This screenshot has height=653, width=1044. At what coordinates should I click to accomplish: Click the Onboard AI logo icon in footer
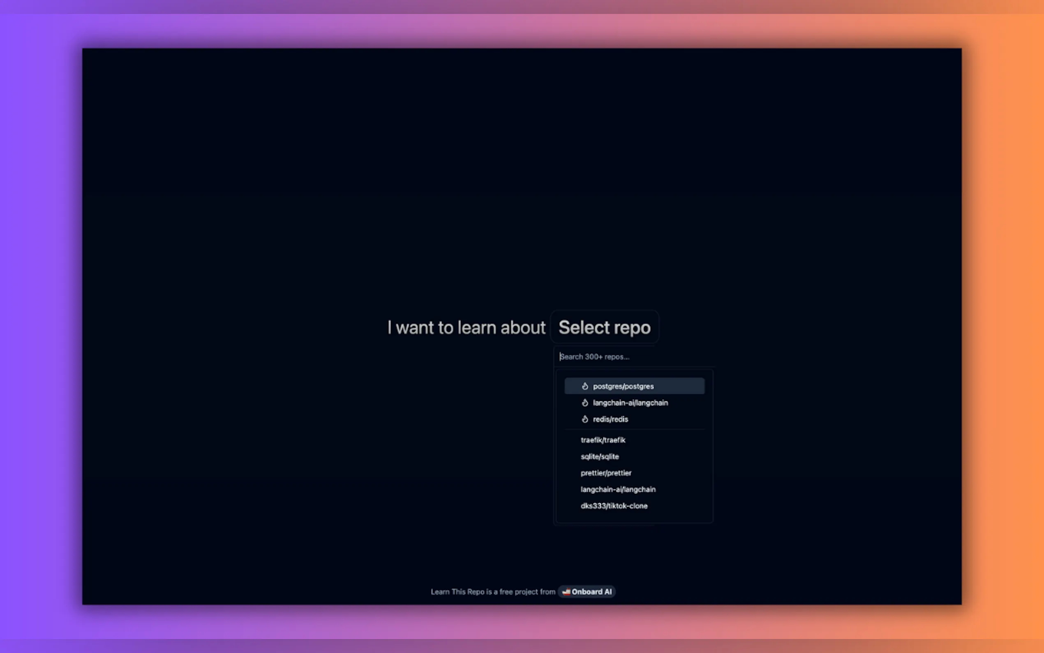click(566, 592)
